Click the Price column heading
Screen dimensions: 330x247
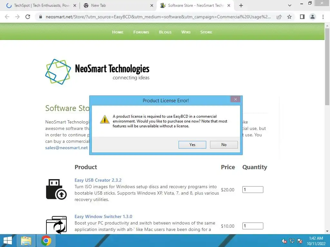click(x=228, y=167)
